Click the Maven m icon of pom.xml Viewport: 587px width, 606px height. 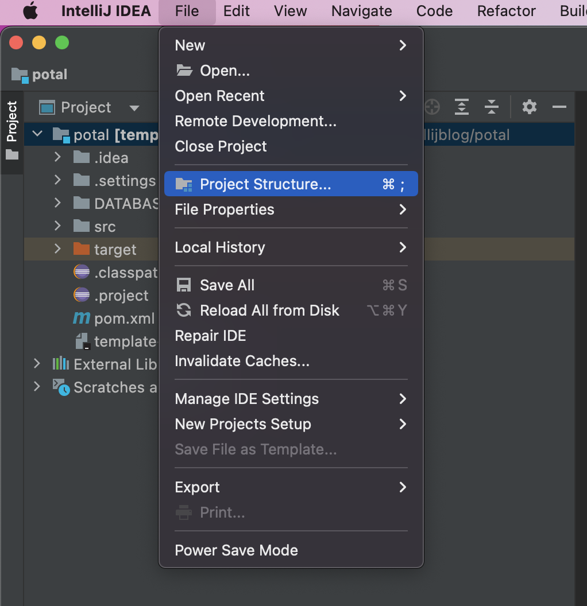(x=82, y=318)
